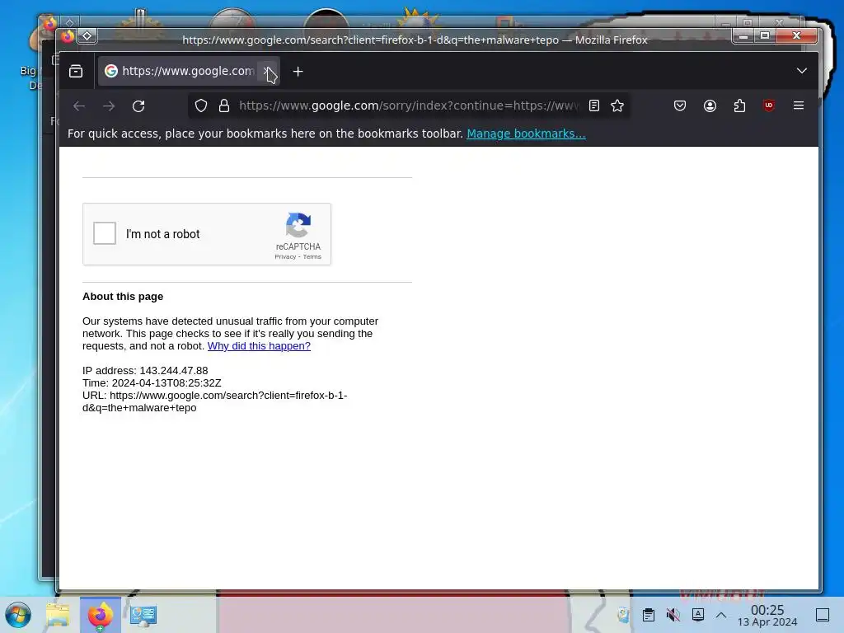Open the Windows-style start menu
Image resolution: width=844 pixels, height=633 pixels.
(18, 615)
